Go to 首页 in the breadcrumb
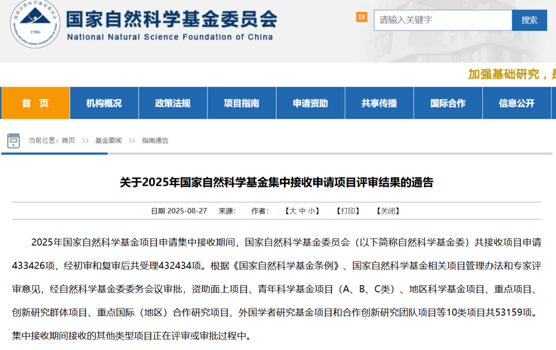The height and width of the screenshot is (350, 556). pyautogui.click(x=68, y=141)
